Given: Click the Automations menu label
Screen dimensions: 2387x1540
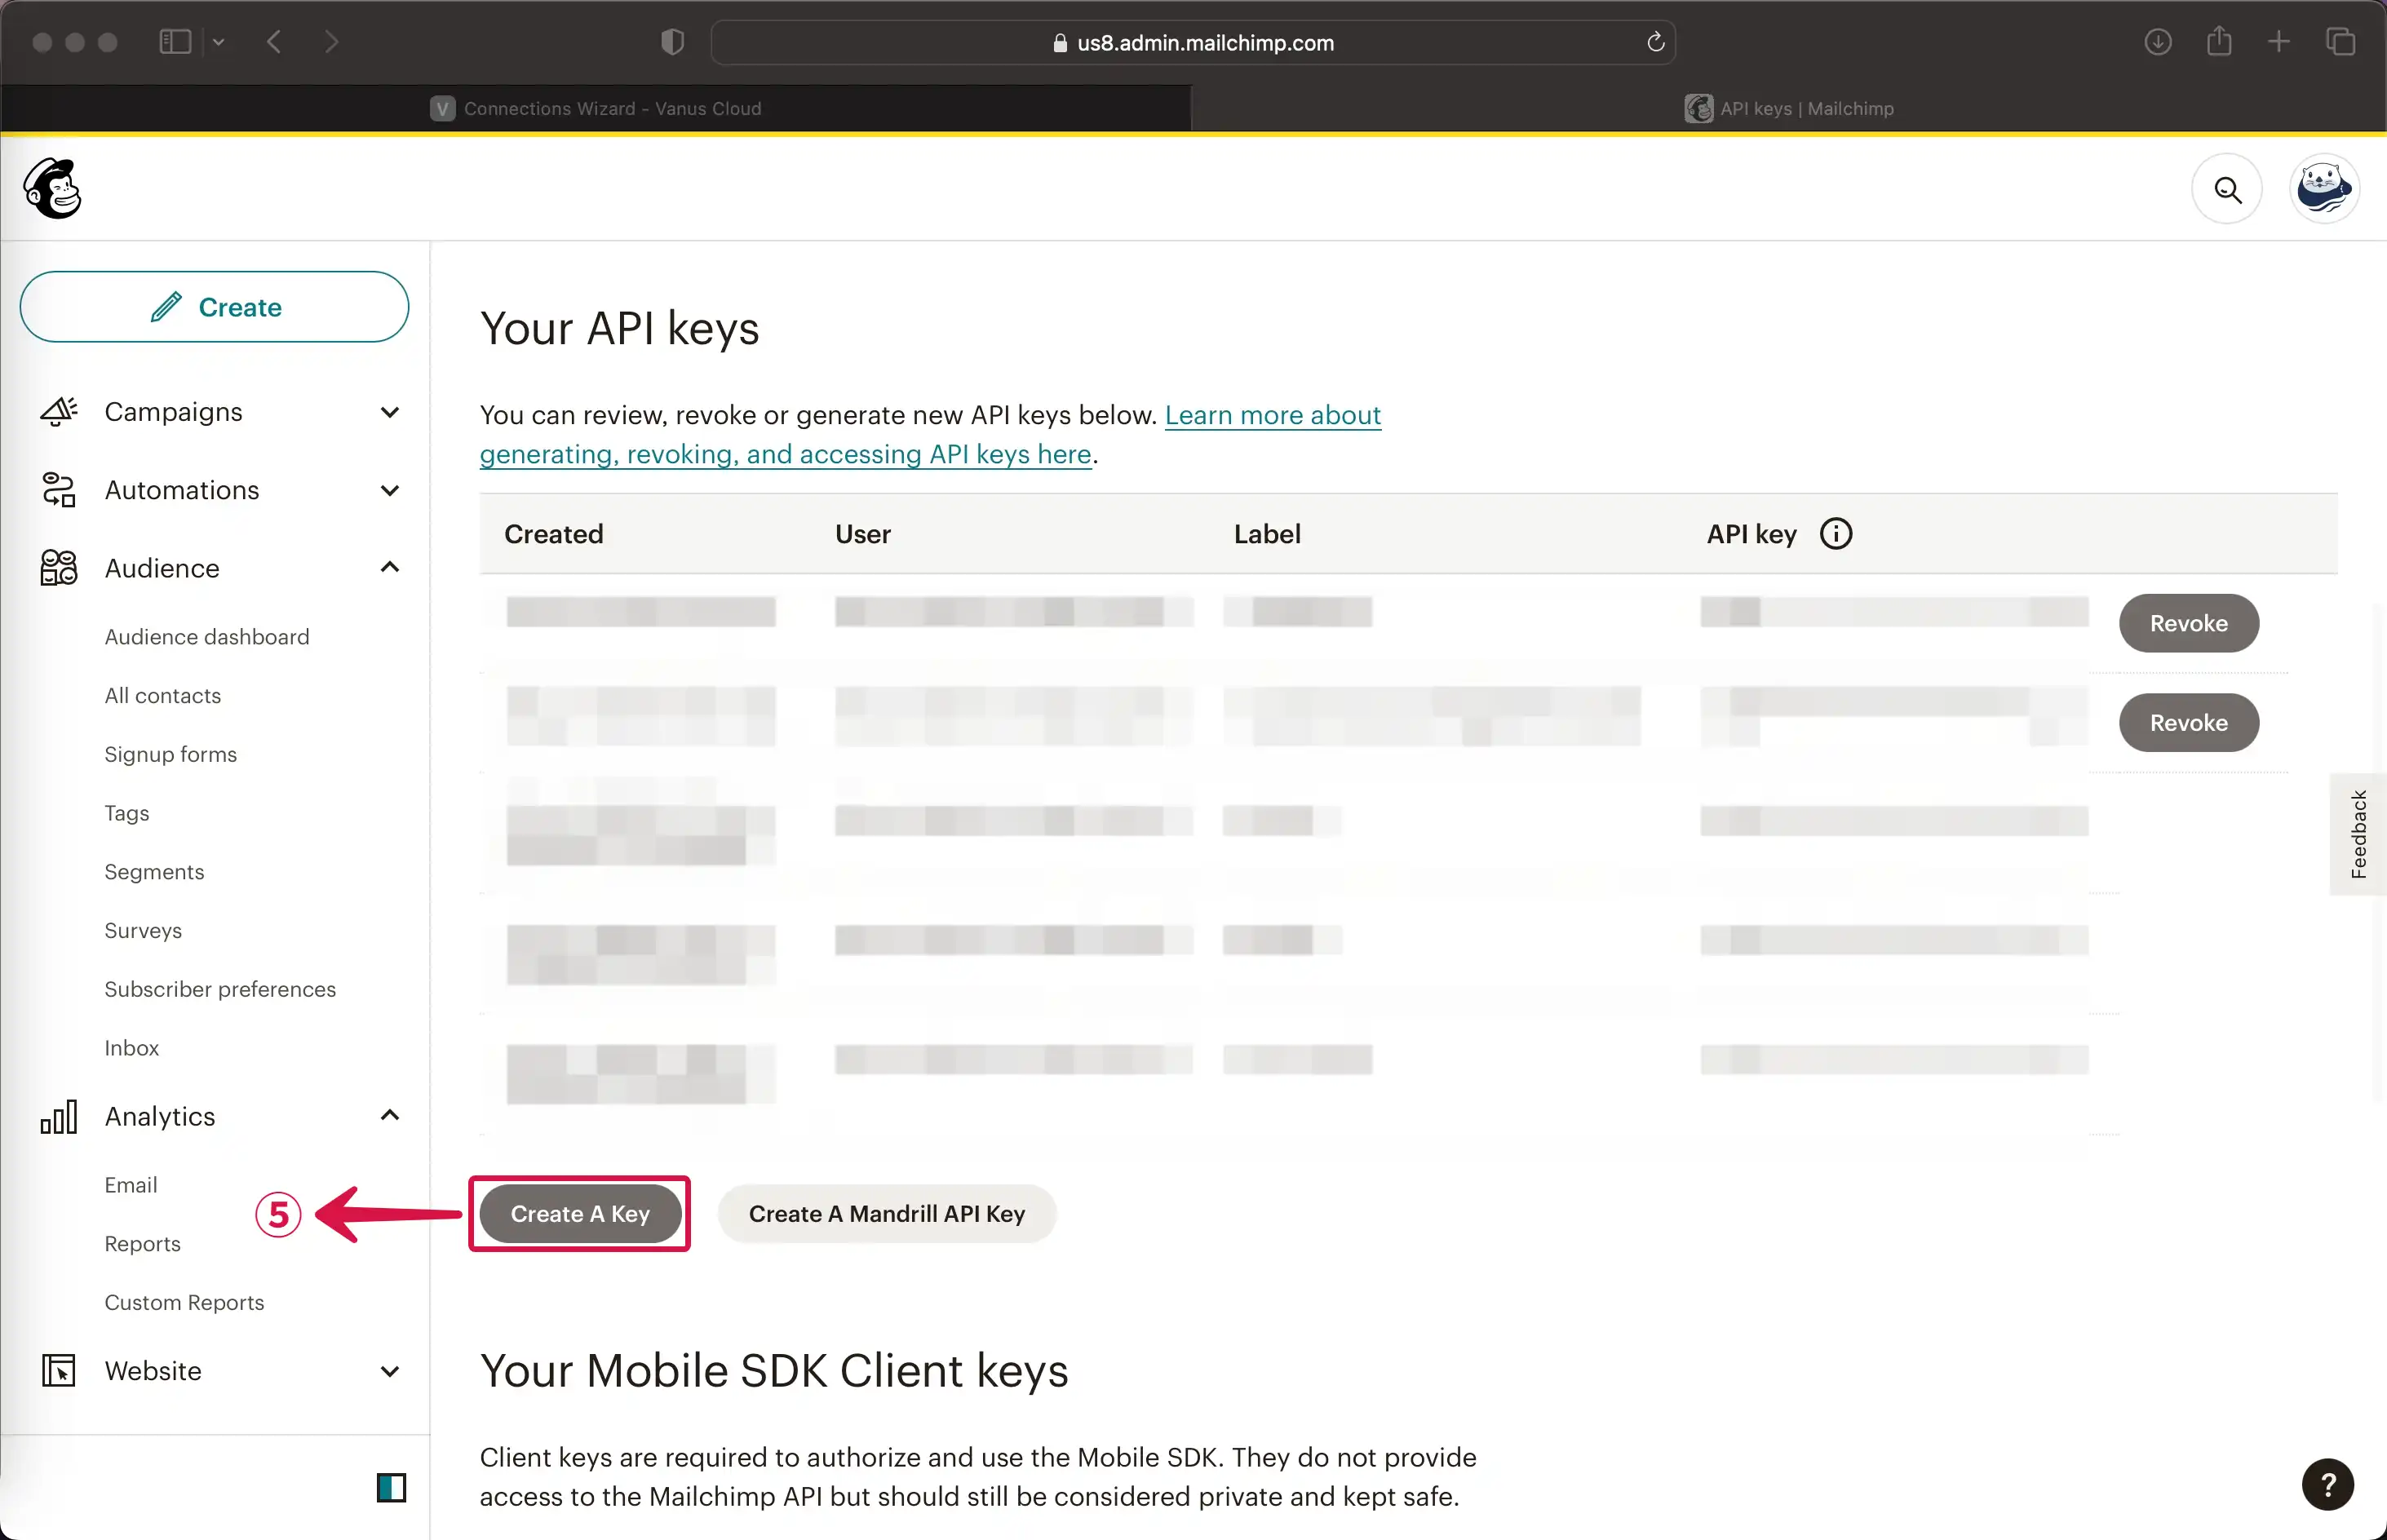Looking at the screenshot, I should (182, 490).
